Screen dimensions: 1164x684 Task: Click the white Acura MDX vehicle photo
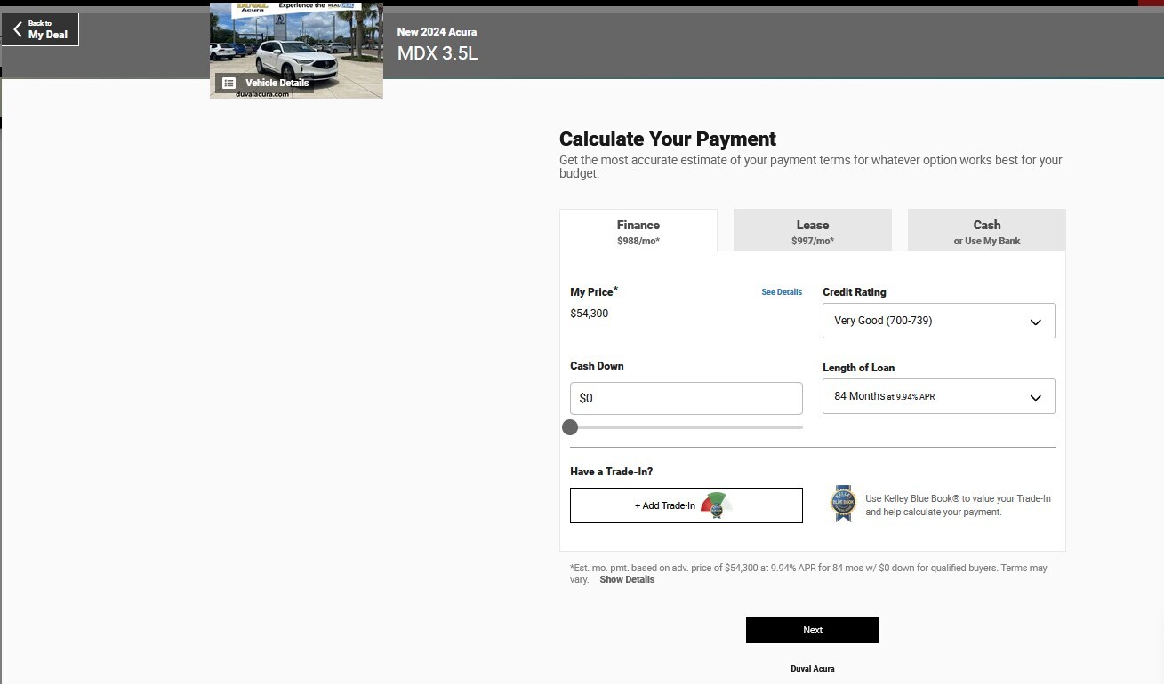tap(296, 50)
